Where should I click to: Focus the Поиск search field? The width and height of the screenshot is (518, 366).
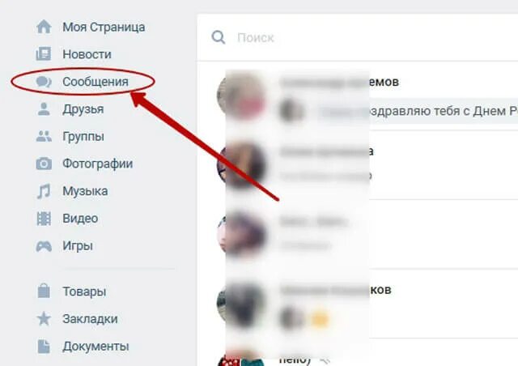[x=358, y=37]
